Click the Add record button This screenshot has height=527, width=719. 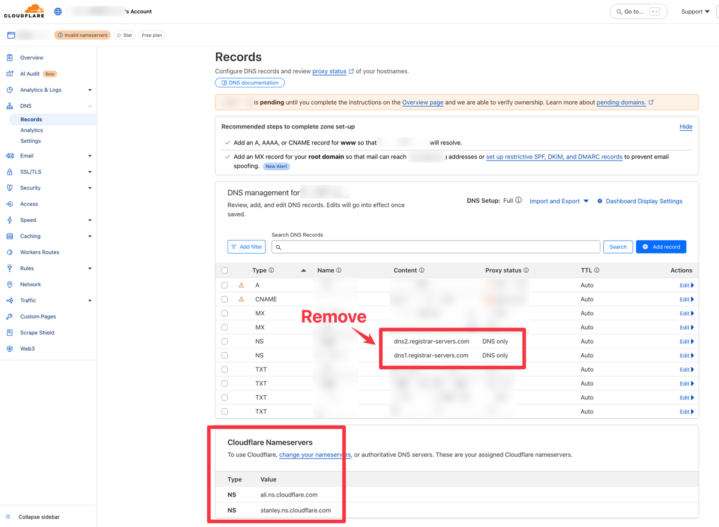(661, 247)
